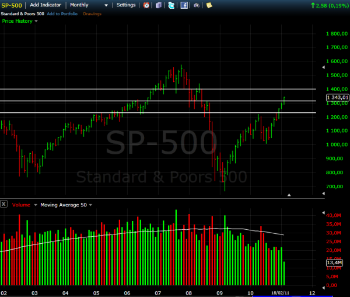Click the Add to Portfolio link
This screenshot has height=297, width=350.
pyautogui.click(x=62, y=13)
